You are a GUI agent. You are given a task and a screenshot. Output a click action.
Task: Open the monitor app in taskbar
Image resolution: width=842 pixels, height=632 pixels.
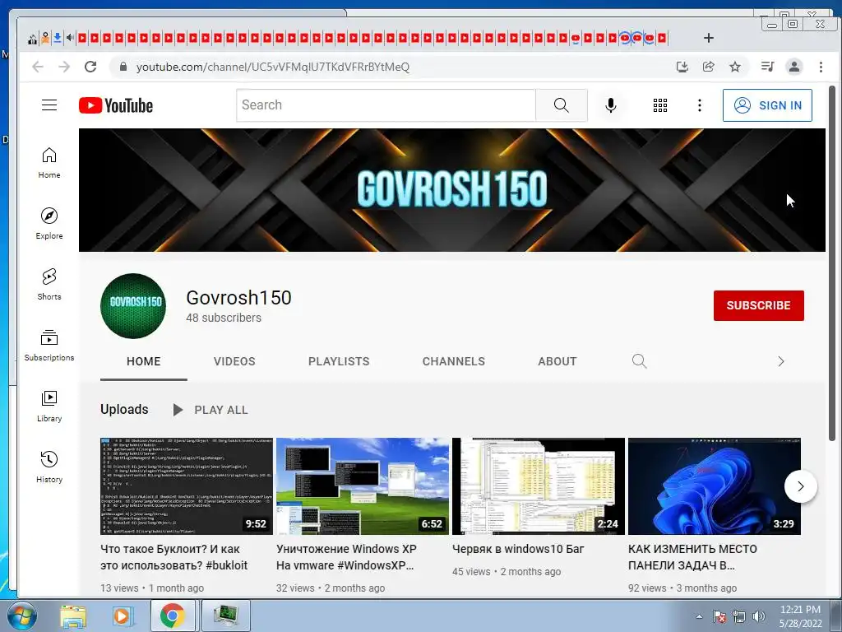pos(226,616)
